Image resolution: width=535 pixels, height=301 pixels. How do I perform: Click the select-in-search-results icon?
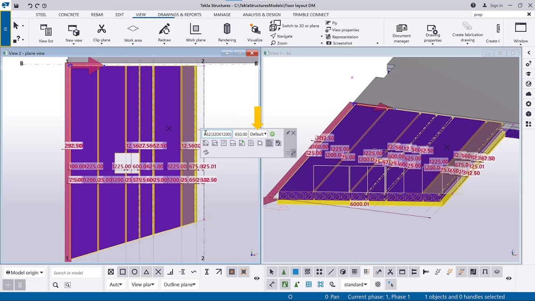[68, 285]
